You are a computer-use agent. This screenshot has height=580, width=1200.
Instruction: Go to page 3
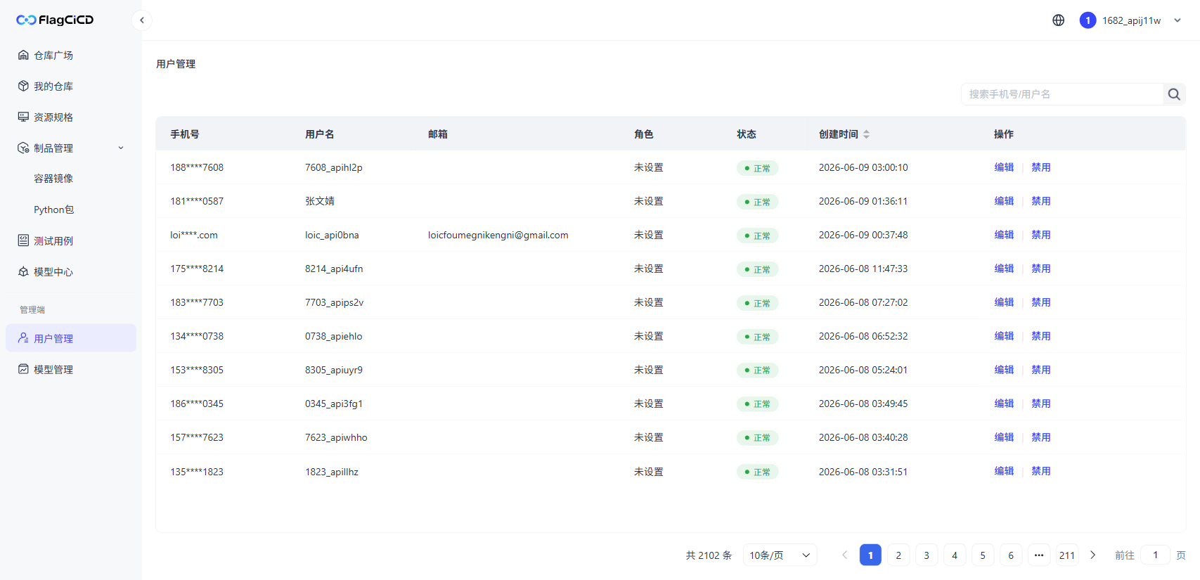[927, 555]
